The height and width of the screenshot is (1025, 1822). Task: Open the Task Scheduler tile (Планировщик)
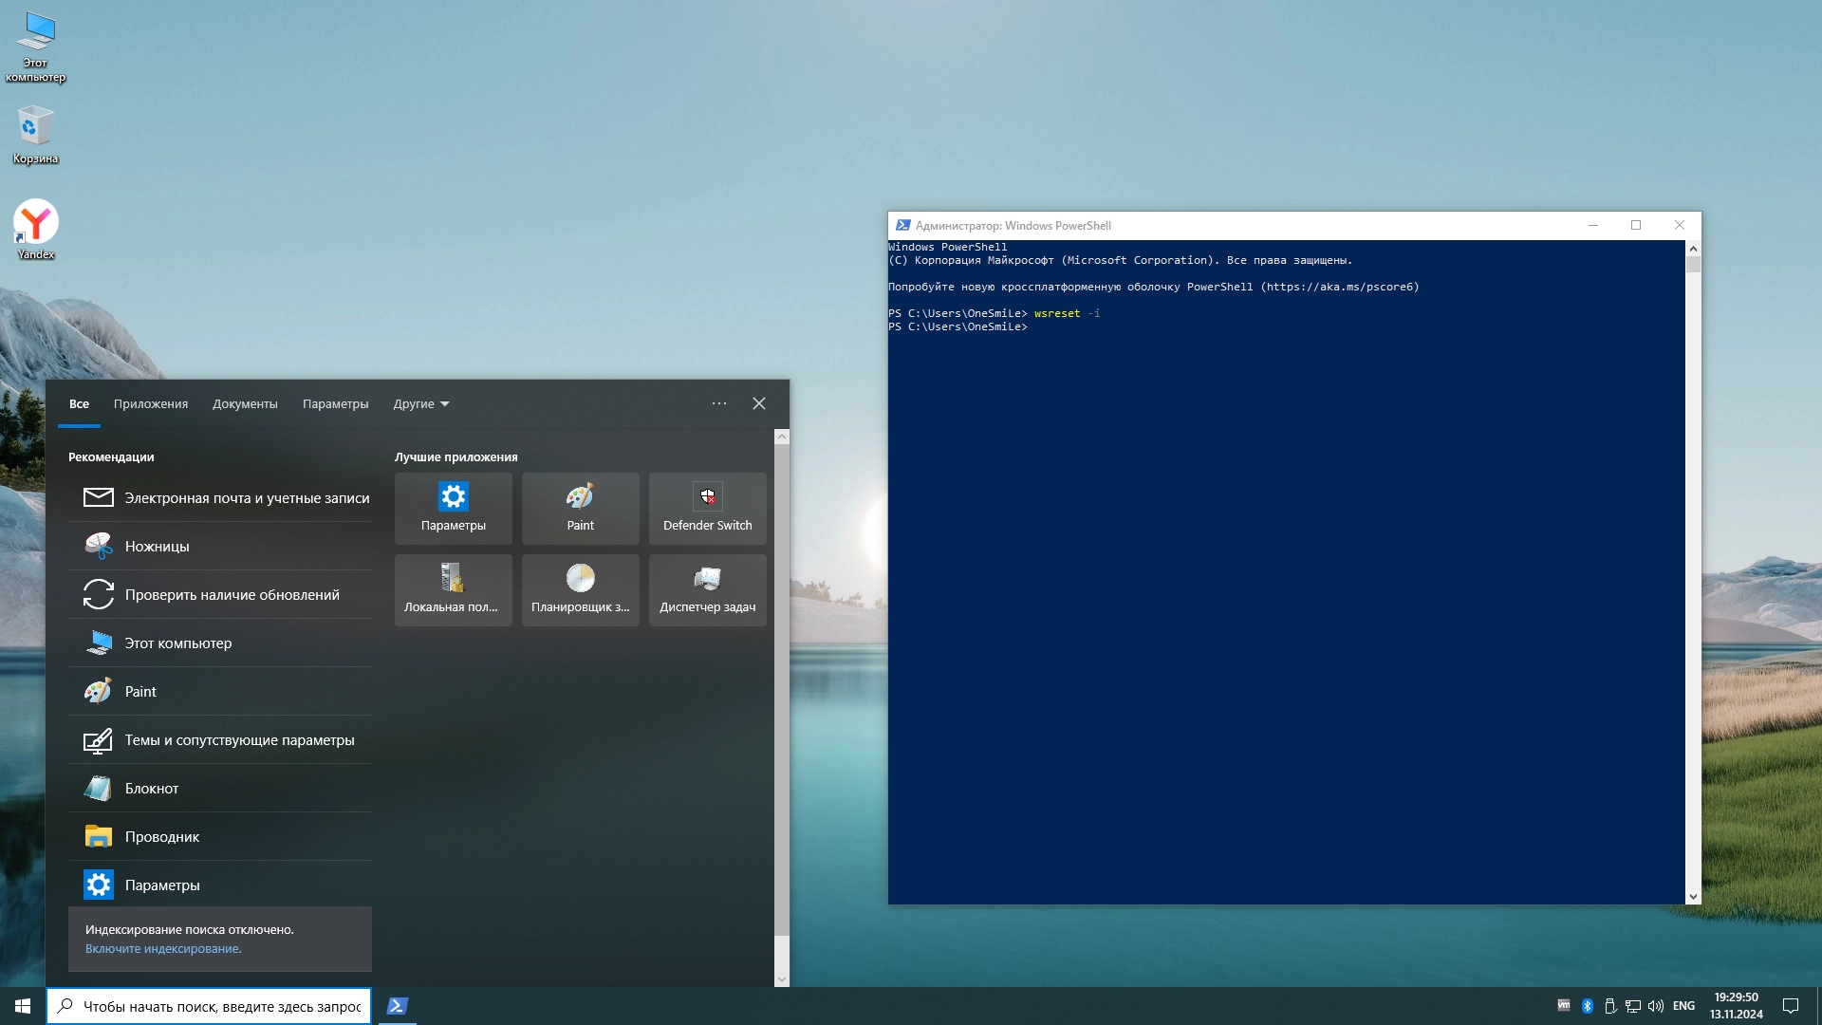click(580, 589)
